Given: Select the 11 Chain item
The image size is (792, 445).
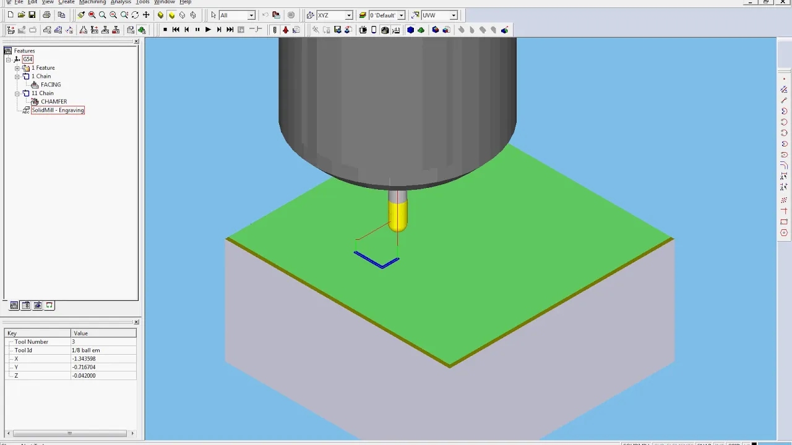Looking at the screenshot, I should pyautogui.click(x=43, y=93).
